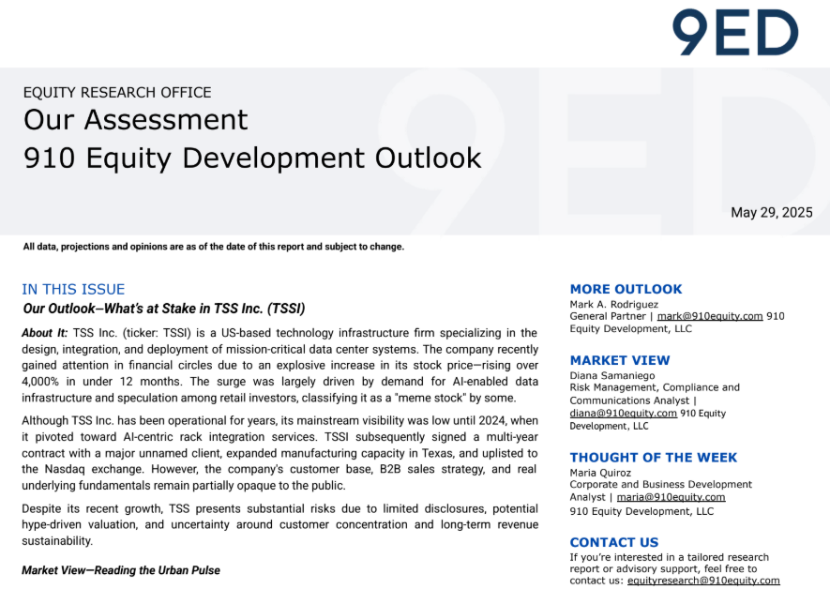Viewport: 830px width, 589px height.
Task: Open the diana@910equity.com email link
Action: tap(623, 413)
